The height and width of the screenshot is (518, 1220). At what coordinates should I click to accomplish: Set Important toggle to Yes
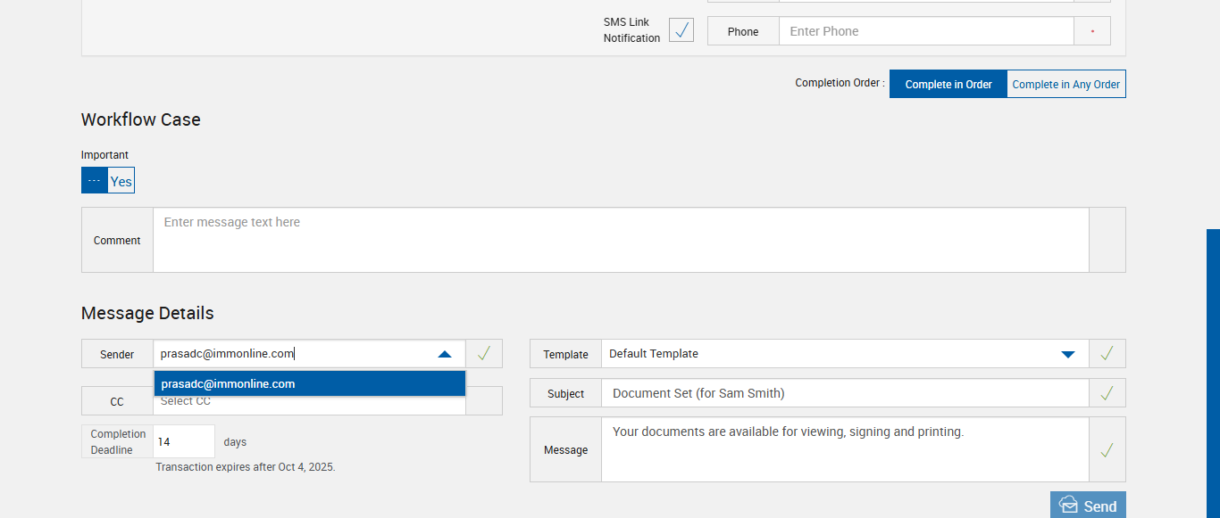pyautogui.click(x=121, y=181)
